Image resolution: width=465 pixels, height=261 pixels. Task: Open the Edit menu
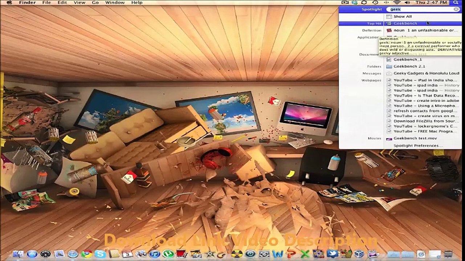(62, 3)
